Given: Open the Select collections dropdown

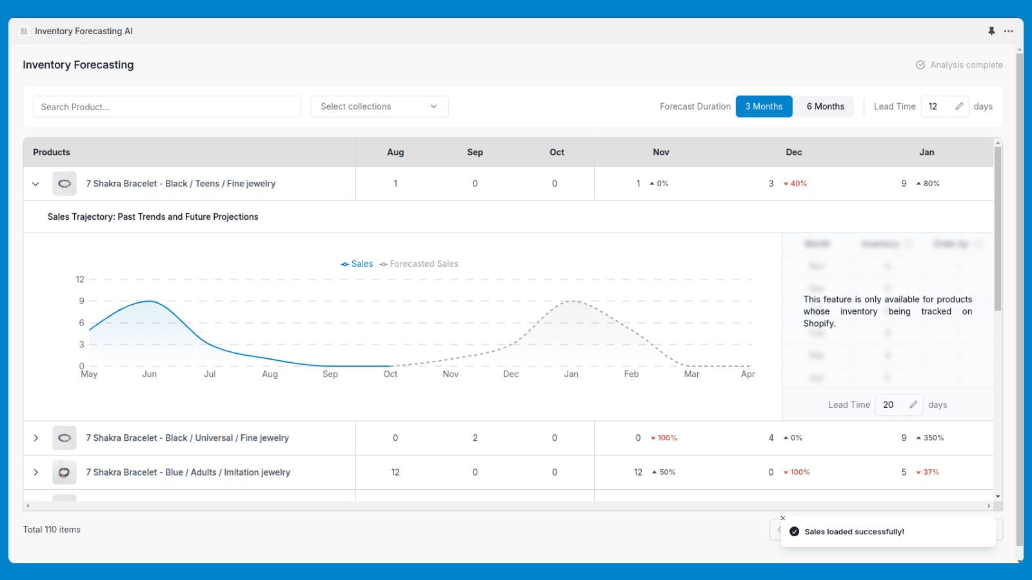Looking at the screenshot, I should tap(379, 106).
